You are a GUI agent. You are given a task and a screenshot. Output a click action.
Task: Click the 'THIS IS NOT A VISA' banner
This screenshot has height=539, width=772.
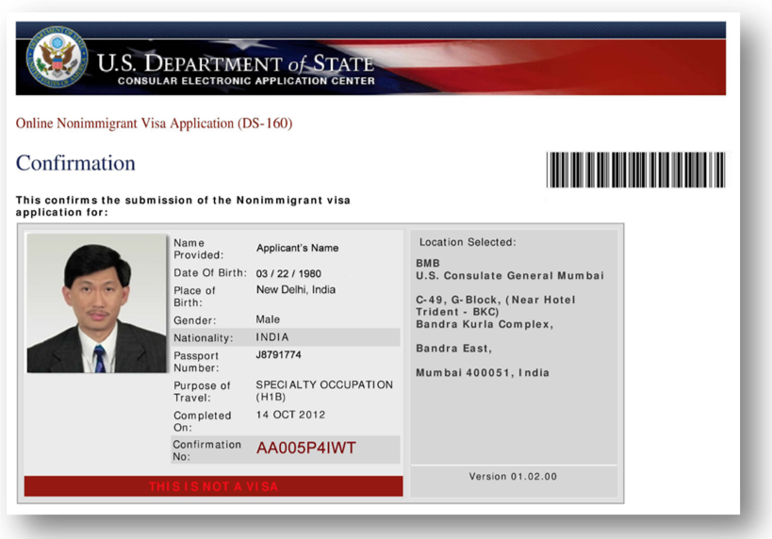[213, 486]
